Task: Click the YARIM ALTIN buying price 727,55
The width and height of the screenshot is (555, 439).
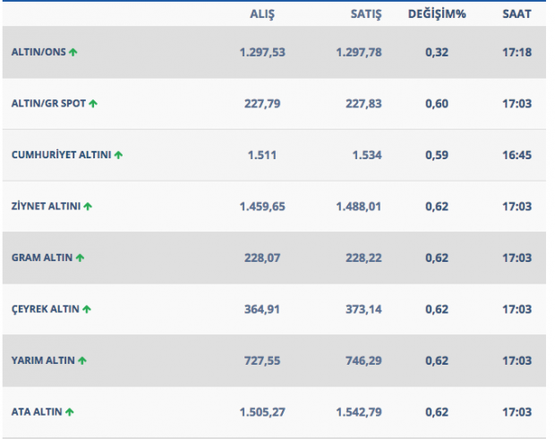Action: tap(262, 360)
